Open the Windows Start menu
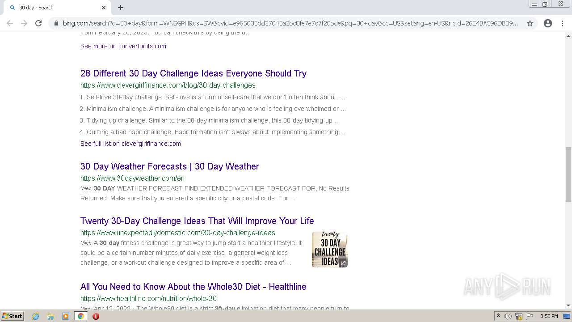572x322 pixels. [x=12, y=316]
